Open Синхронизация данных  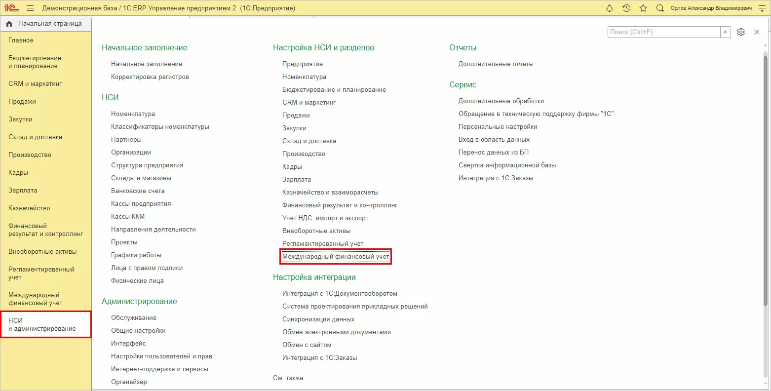point(318,319)
